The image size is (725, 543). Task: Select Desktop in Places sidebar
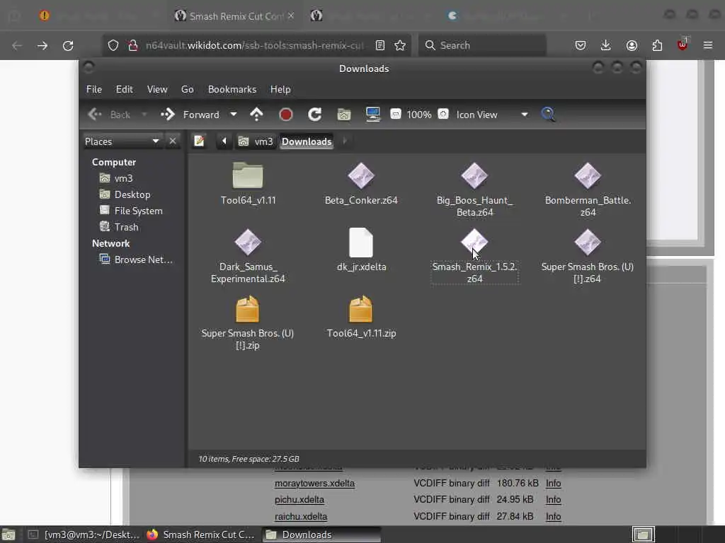coord(125,194)
